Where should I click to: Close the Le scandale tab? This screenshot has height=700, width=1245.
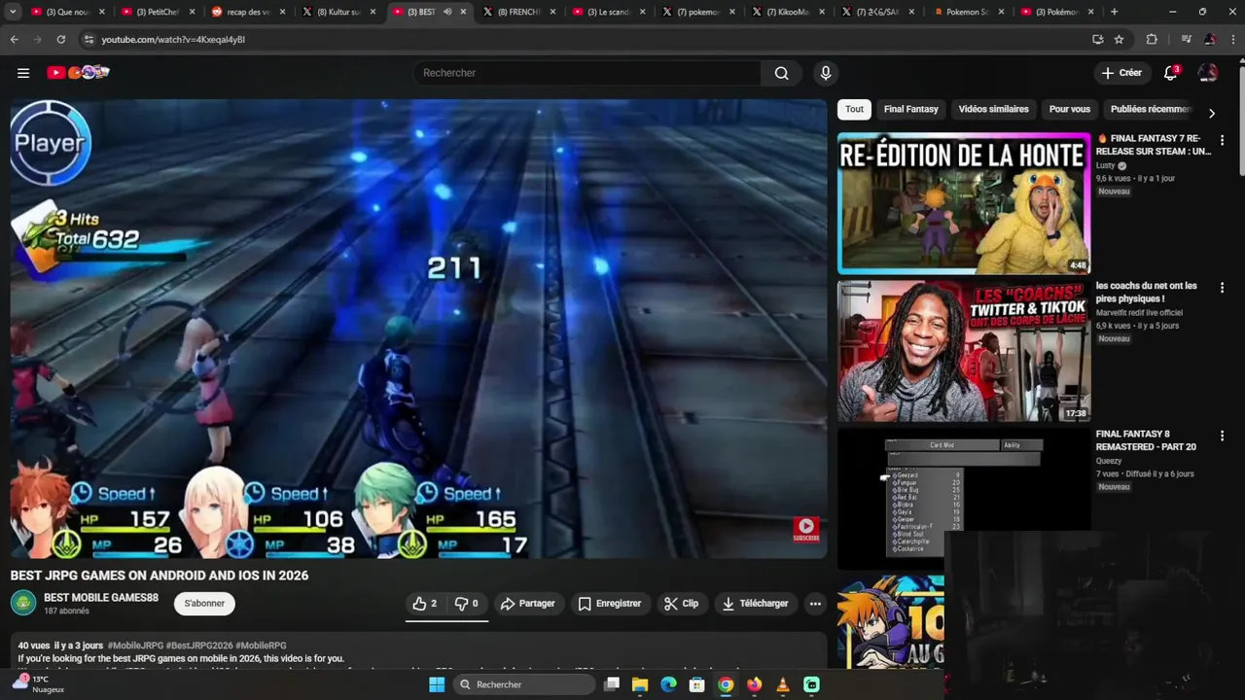click(x=643, y=12)
